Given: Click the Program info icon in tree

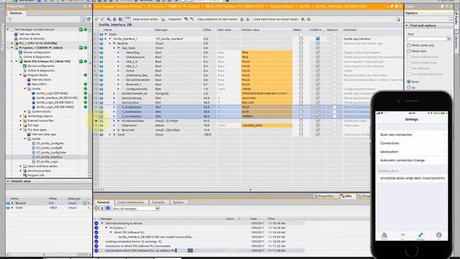Looking at the screenshot, I should point(24,176).
